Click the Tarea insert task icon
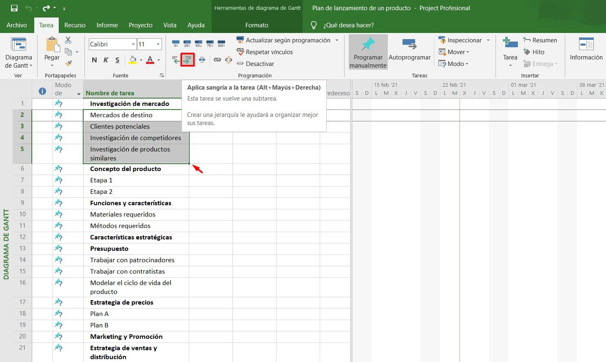 click(510, 44)
